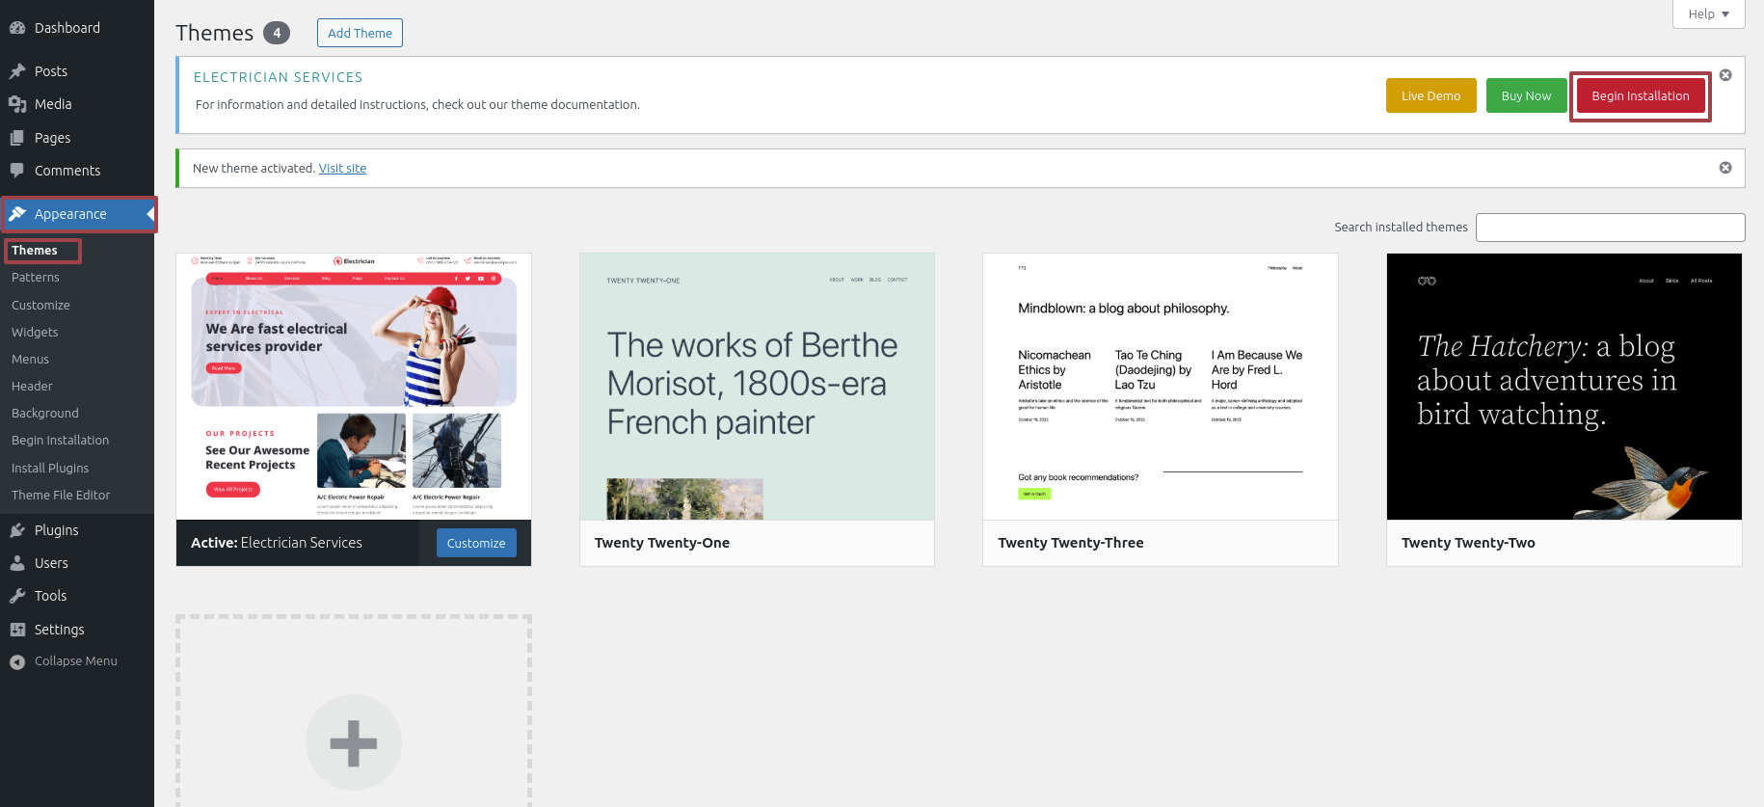
Task: Click the Settings sliders icon
Action: pyautogui.click(x=17, y=630)
